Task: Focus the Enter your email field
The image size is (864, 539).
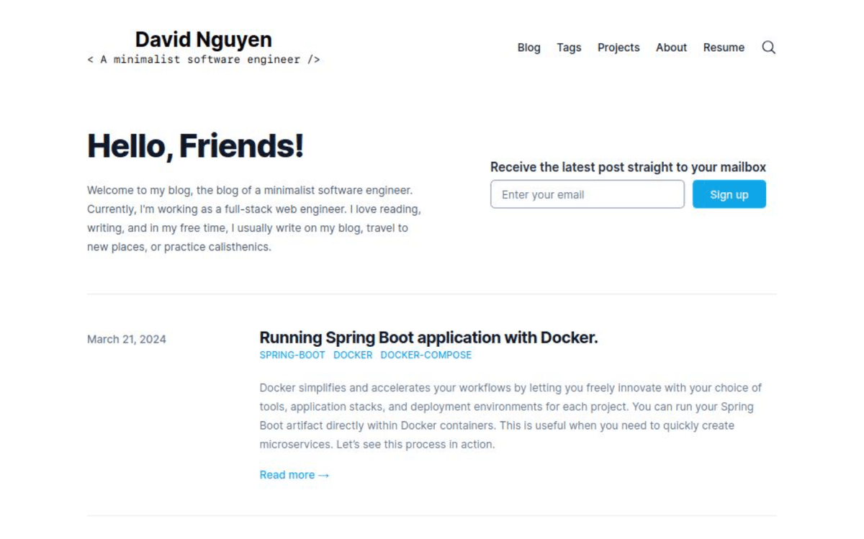Action: coord(587,194)
